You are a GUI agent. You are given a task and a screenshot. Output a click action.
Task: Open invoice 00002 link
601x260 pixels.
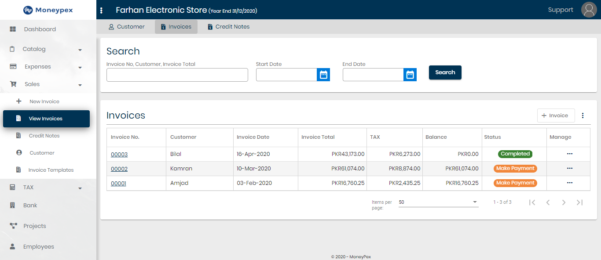pyautogui.click(x=119, y=169)
